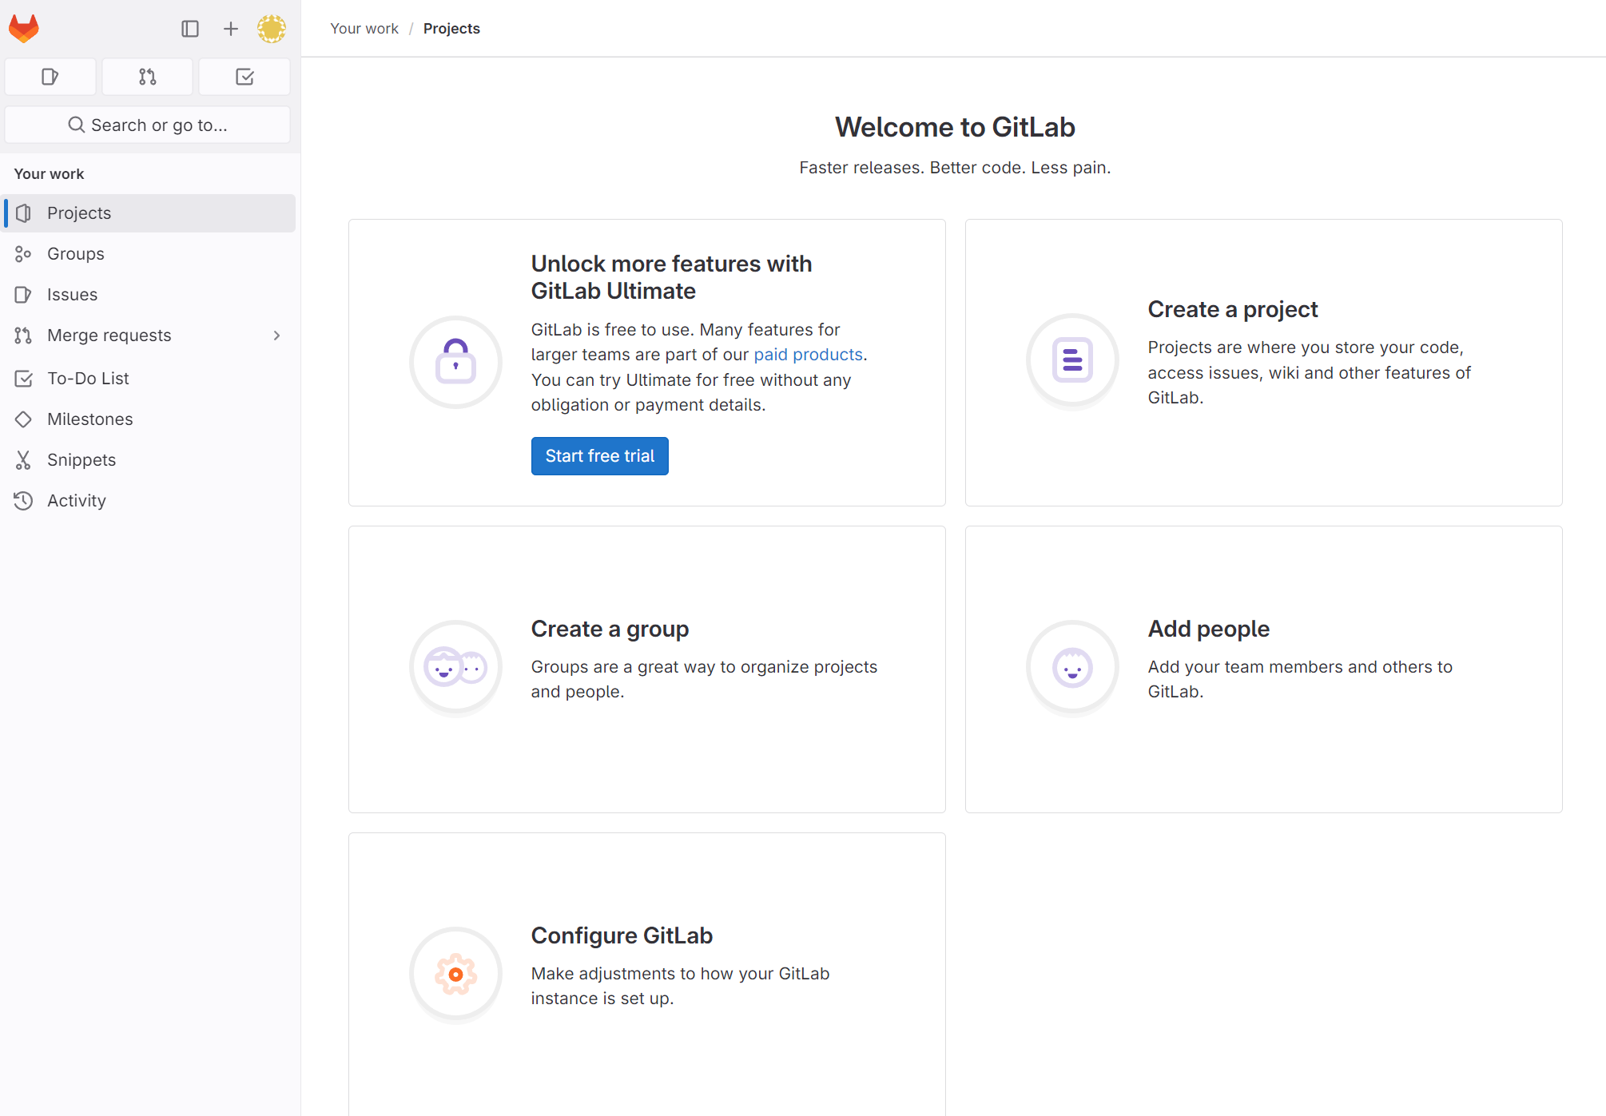This screenshot has height=1116, width=1606.
Task: Open the create new plus menu
Action: [231, 29]
